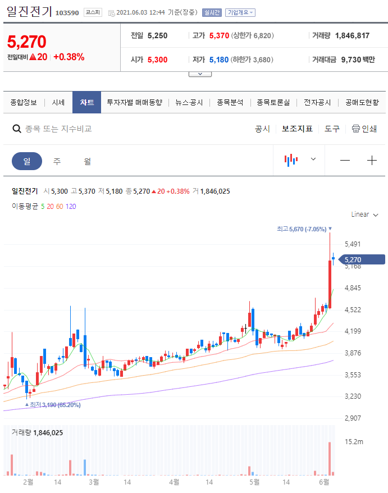
Task: Zoom out the chart with minus icon
Action: click(345, 161)
